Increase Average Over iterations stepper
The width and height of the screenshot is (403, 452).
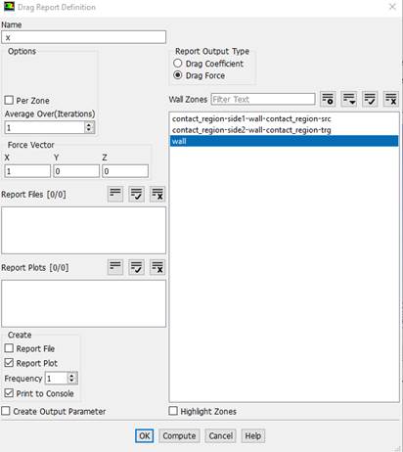89,124
